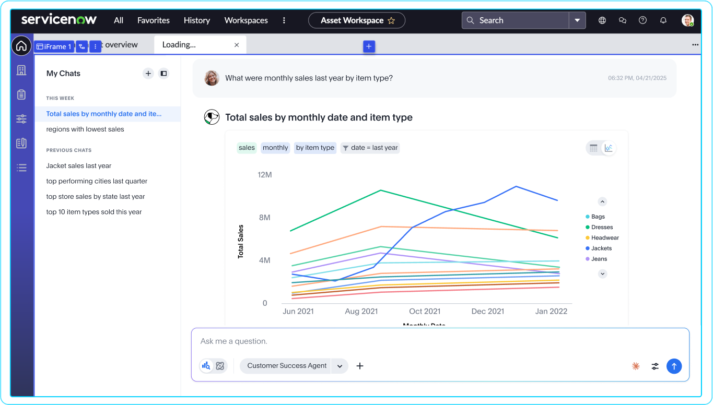Click the blue send arrow button
713x405 pixels.
pyautogui.click(x=674, y=366)
